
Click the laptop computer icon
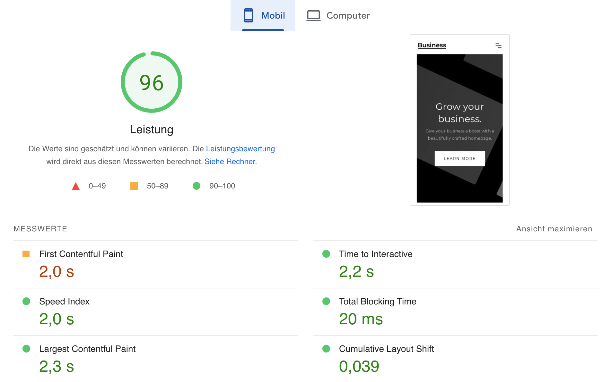click(313, 16)
